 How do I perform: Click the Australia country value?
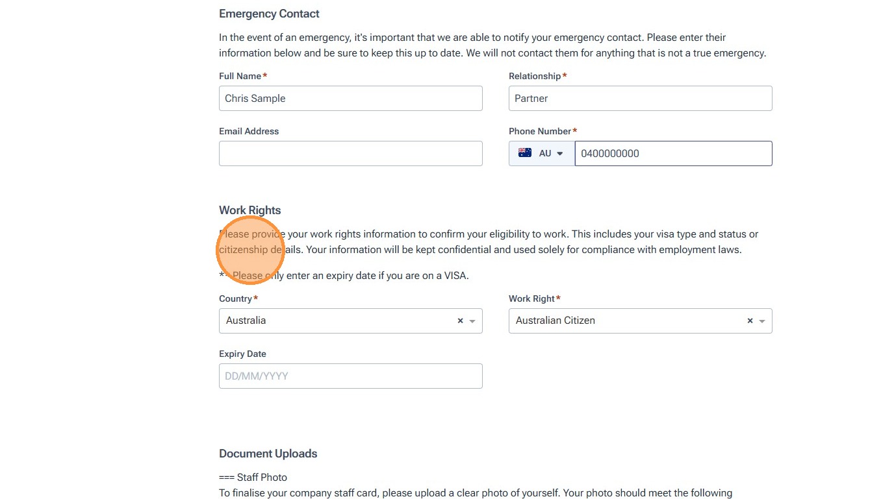point(246,321)
